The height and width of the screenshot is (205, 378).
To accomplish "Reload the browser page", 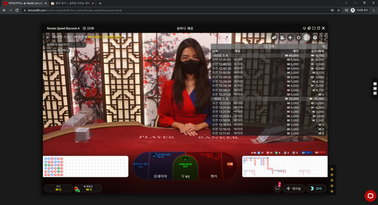I will coord(17,10).
